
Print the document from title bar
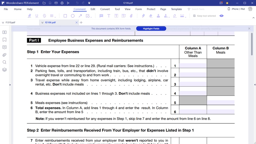coord(62,3)
